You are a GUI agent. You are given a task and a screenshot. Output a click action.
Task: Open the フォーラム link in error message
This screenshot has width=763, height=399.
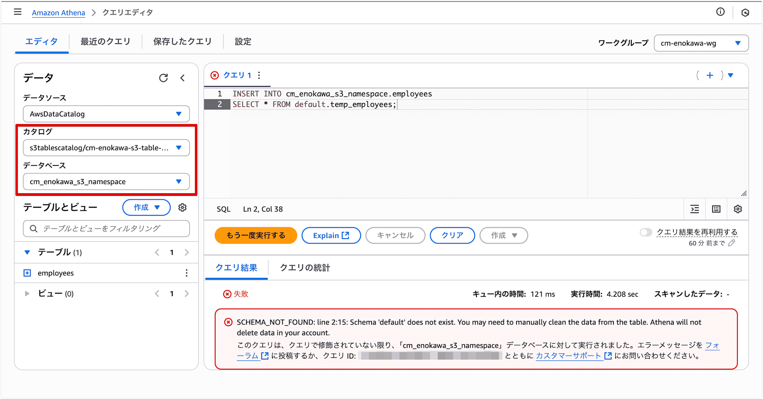click(712, 345)
